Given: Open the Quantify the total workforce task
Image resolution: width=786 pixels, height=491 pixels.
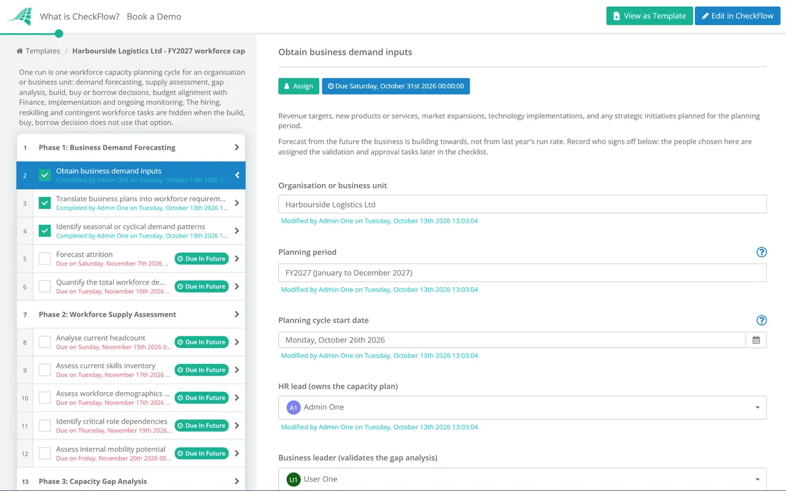Looking at the screenshot, I should click(x=111, y=282).
